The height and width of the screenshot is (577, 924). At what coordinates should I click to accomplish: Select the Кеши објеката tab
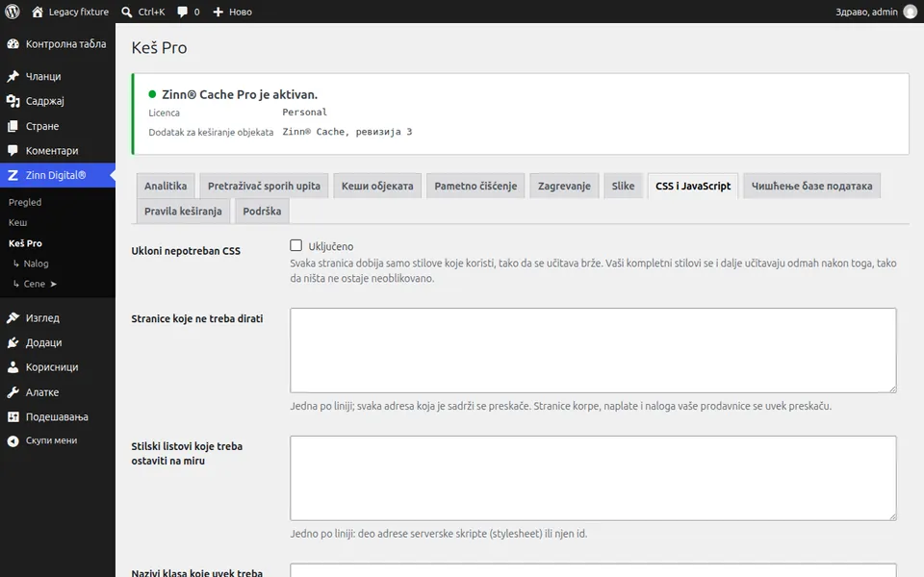tap(377, 186)
